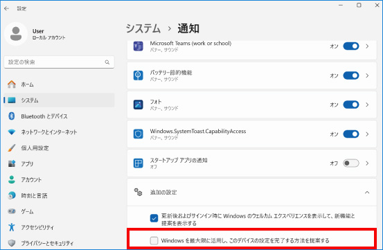Click the アプリ icon in sidebar
The image size is (383, 250).
pos(12,163)
